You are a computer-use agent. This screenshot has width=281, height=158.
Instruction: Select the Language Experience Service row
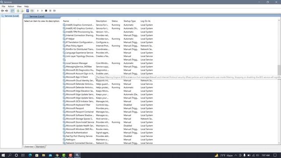coord(108,53)
